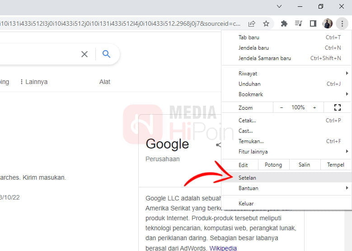Expand the Bantuan submenu

point(286,188)
